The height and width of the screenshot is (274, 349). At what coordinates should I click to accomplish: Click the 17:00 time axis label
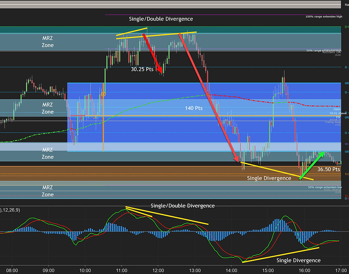(x=341, y=270)
